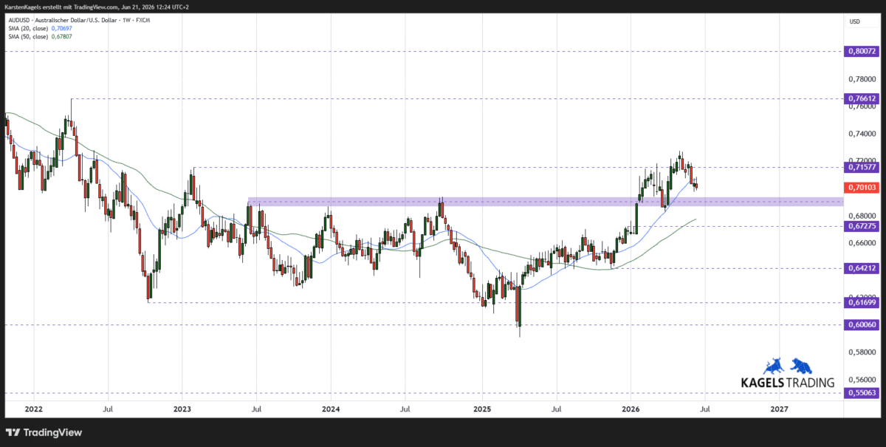Click the 2024 label on time axis

[331, 408]
